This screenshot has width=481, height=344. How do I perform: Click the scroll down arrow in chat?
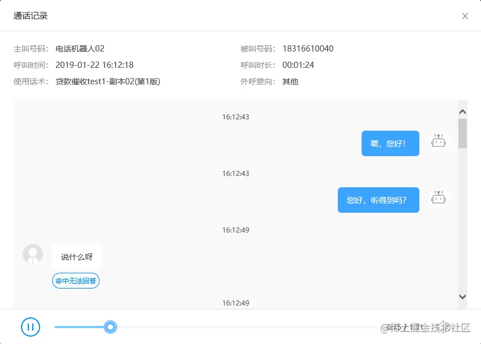pos(462,296)
